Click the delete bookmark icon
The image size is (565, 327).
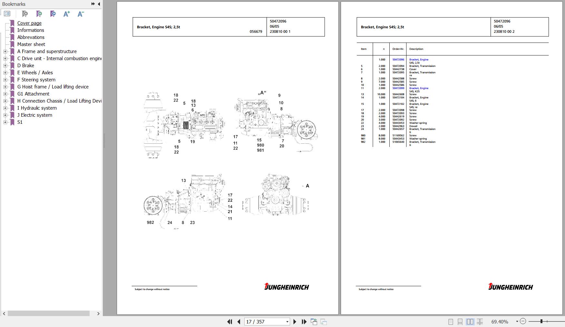point(24,14)
